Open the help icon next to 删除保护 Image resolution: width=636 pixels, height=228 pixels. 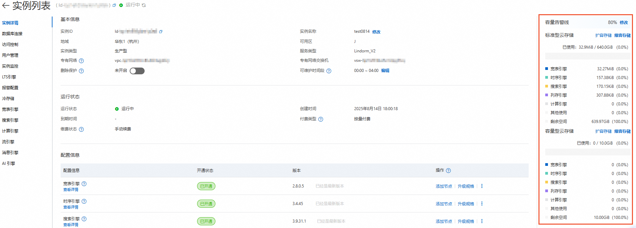[x=81, y=71]
